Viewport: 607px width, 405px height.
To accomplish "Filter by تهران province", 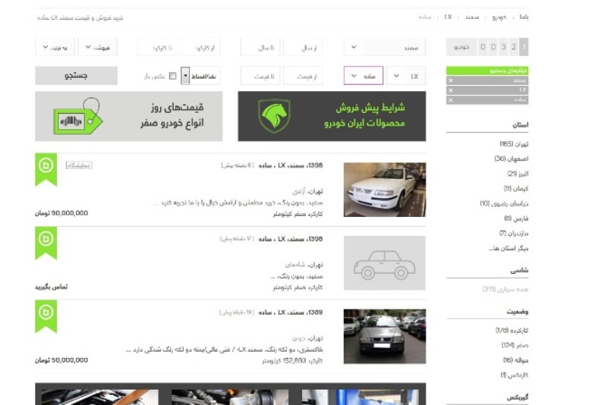I will (514, 144).
